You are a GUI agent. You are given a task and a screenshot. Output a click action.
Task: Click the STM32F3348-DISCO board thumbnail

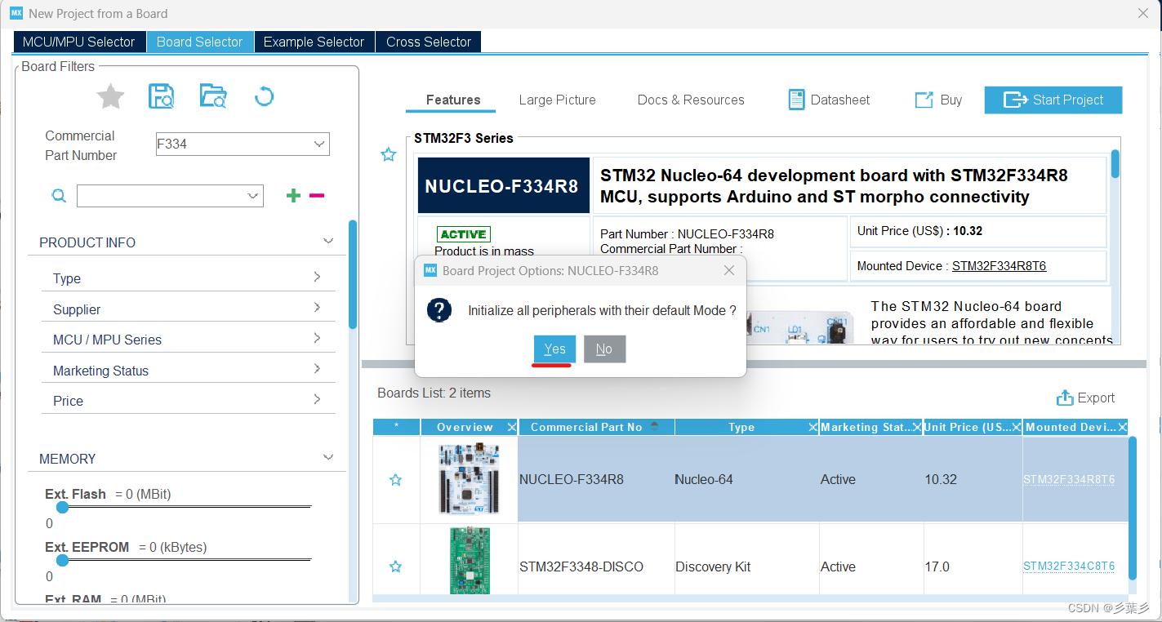(x=470, y=561)
